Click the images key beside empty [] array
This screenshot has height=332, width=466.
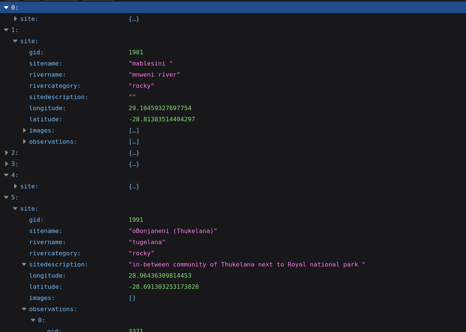(42, 298)
